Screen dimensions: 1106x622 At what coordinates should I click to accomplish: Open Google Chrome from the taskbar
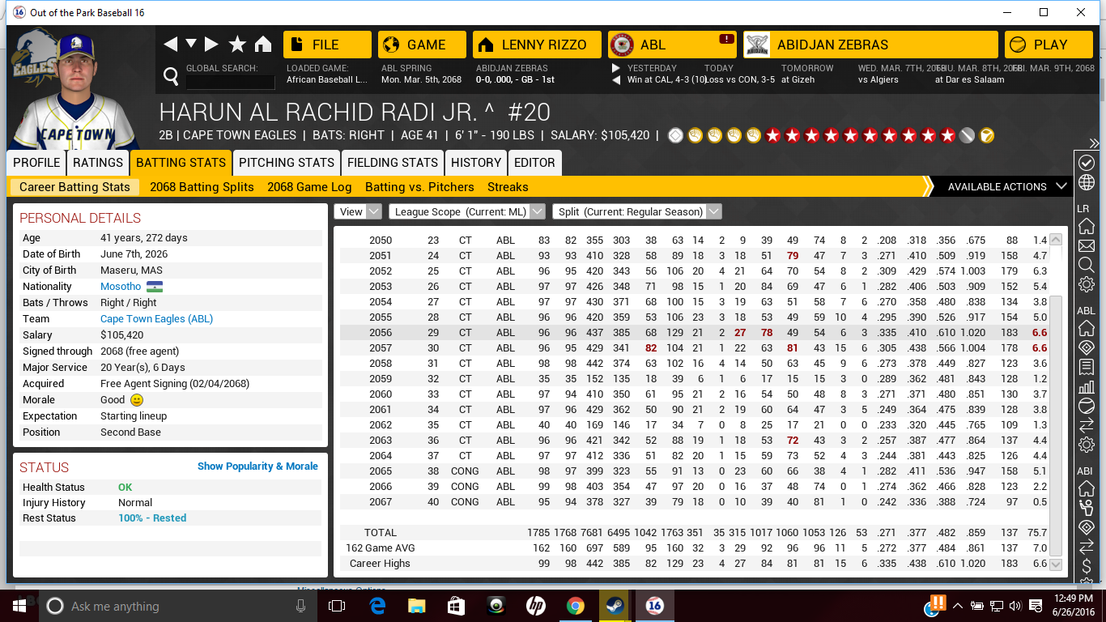point(576,606)
